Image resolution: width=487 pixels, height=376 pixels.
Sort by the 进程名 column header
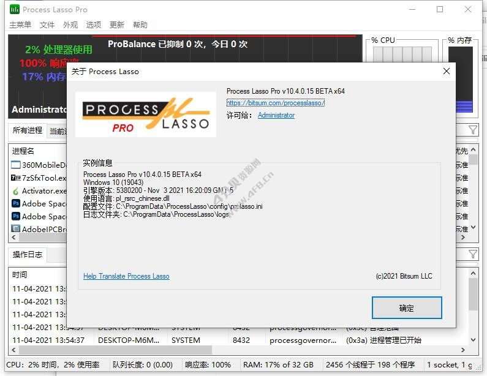[x=23, y=151]
